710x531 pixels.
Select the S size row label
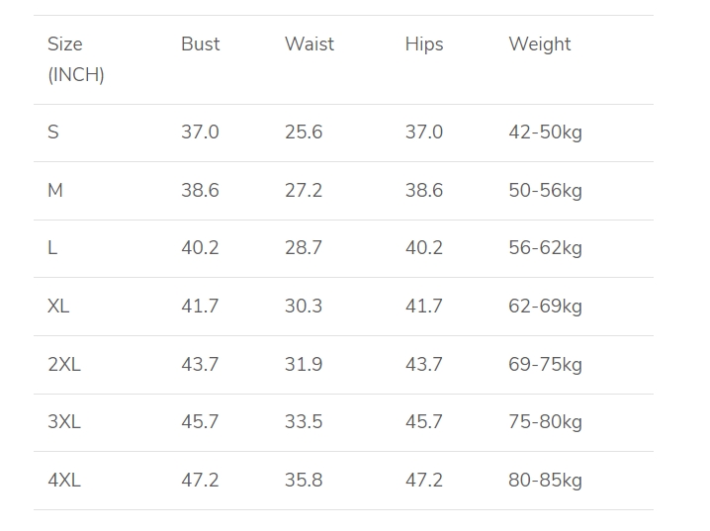point(53,133)
